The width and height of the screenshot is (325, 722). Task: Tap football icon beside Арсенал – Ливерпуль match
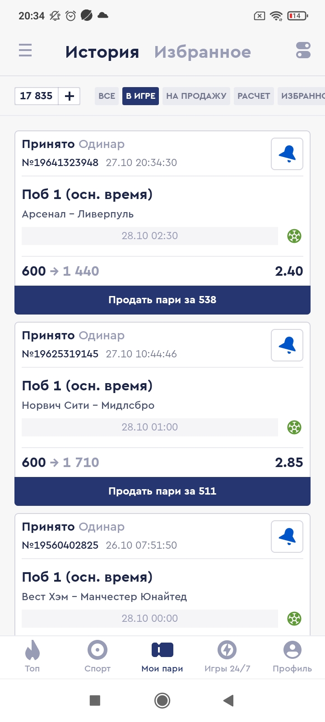tap(294, 236)
